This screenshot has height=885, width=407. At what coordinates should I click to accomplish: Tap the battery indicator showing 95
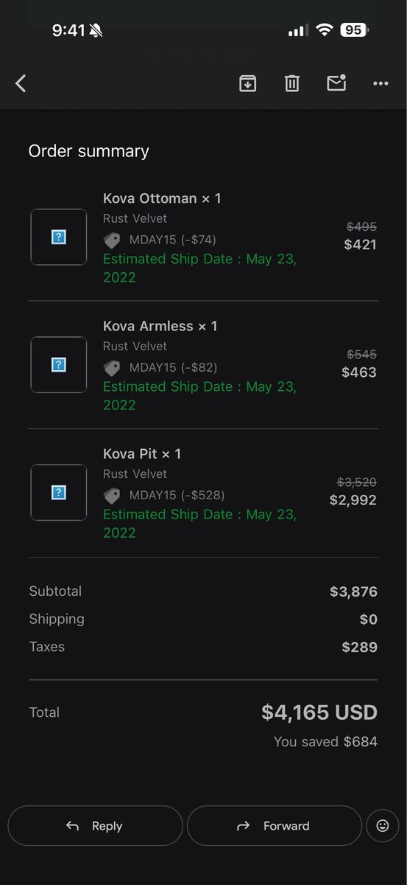click(354, 30)
